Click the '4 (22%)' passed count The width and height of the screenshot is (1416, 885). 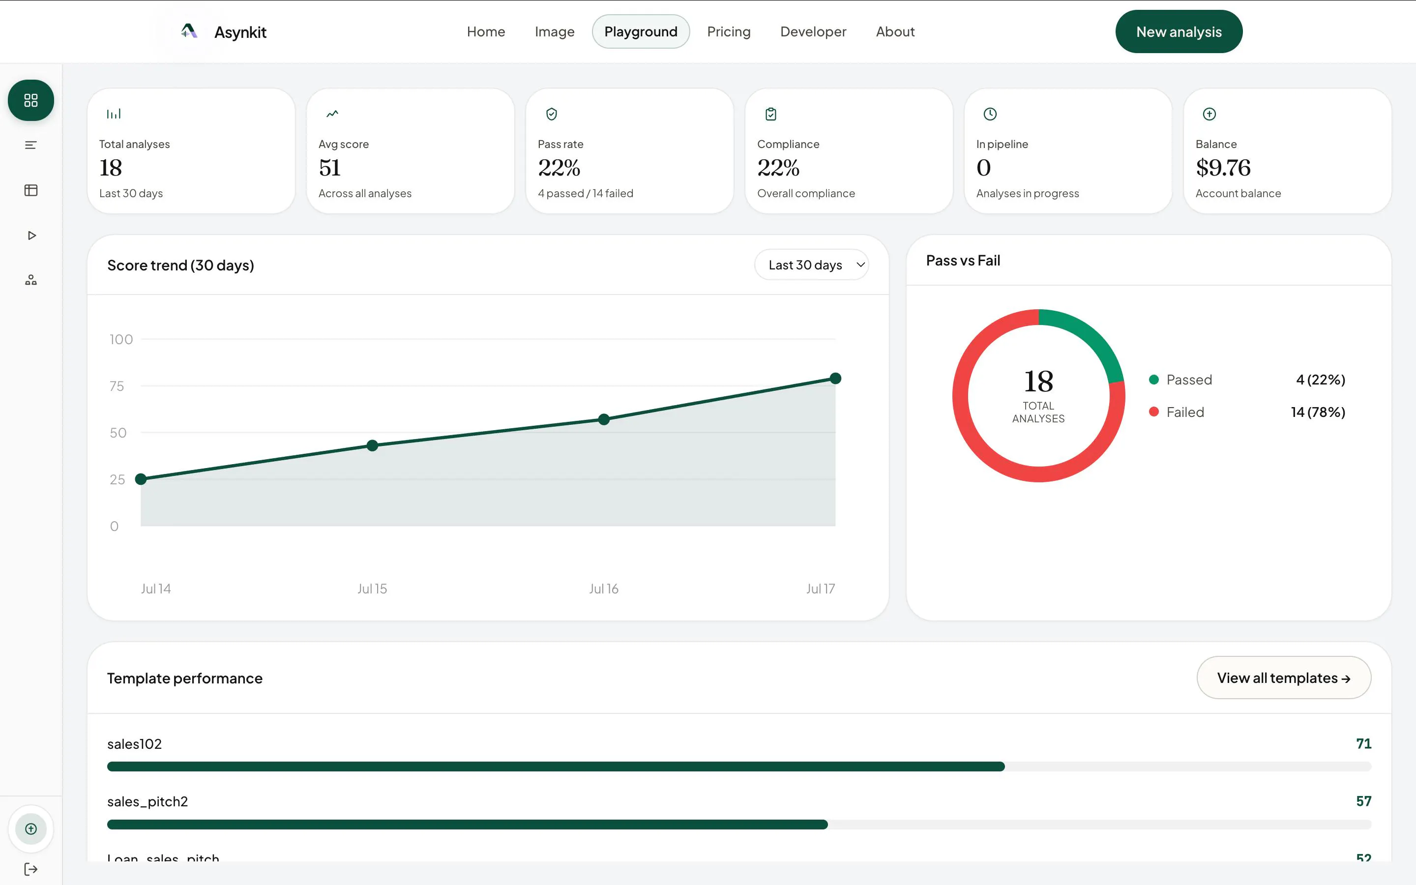(1320, 379)
